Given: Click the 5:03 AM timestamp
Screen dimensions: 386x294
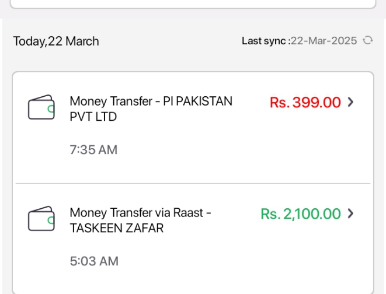Looking at the screenshot, I should point(94,261).
